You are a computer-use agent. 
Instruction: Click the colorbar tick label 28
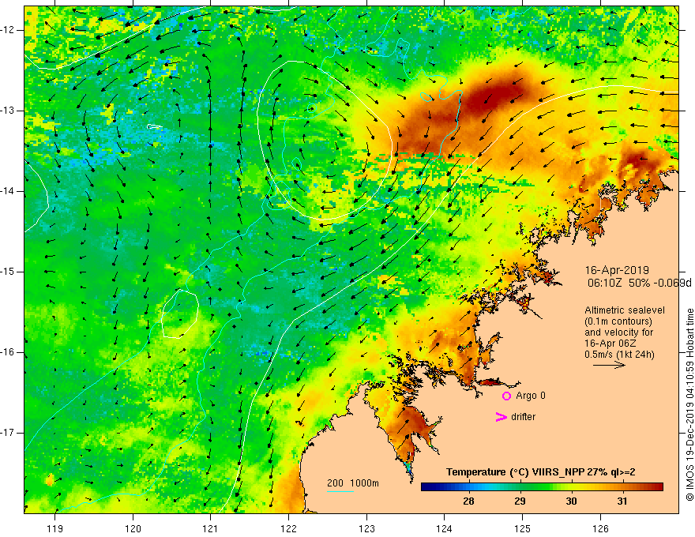(x=468, y=501)
